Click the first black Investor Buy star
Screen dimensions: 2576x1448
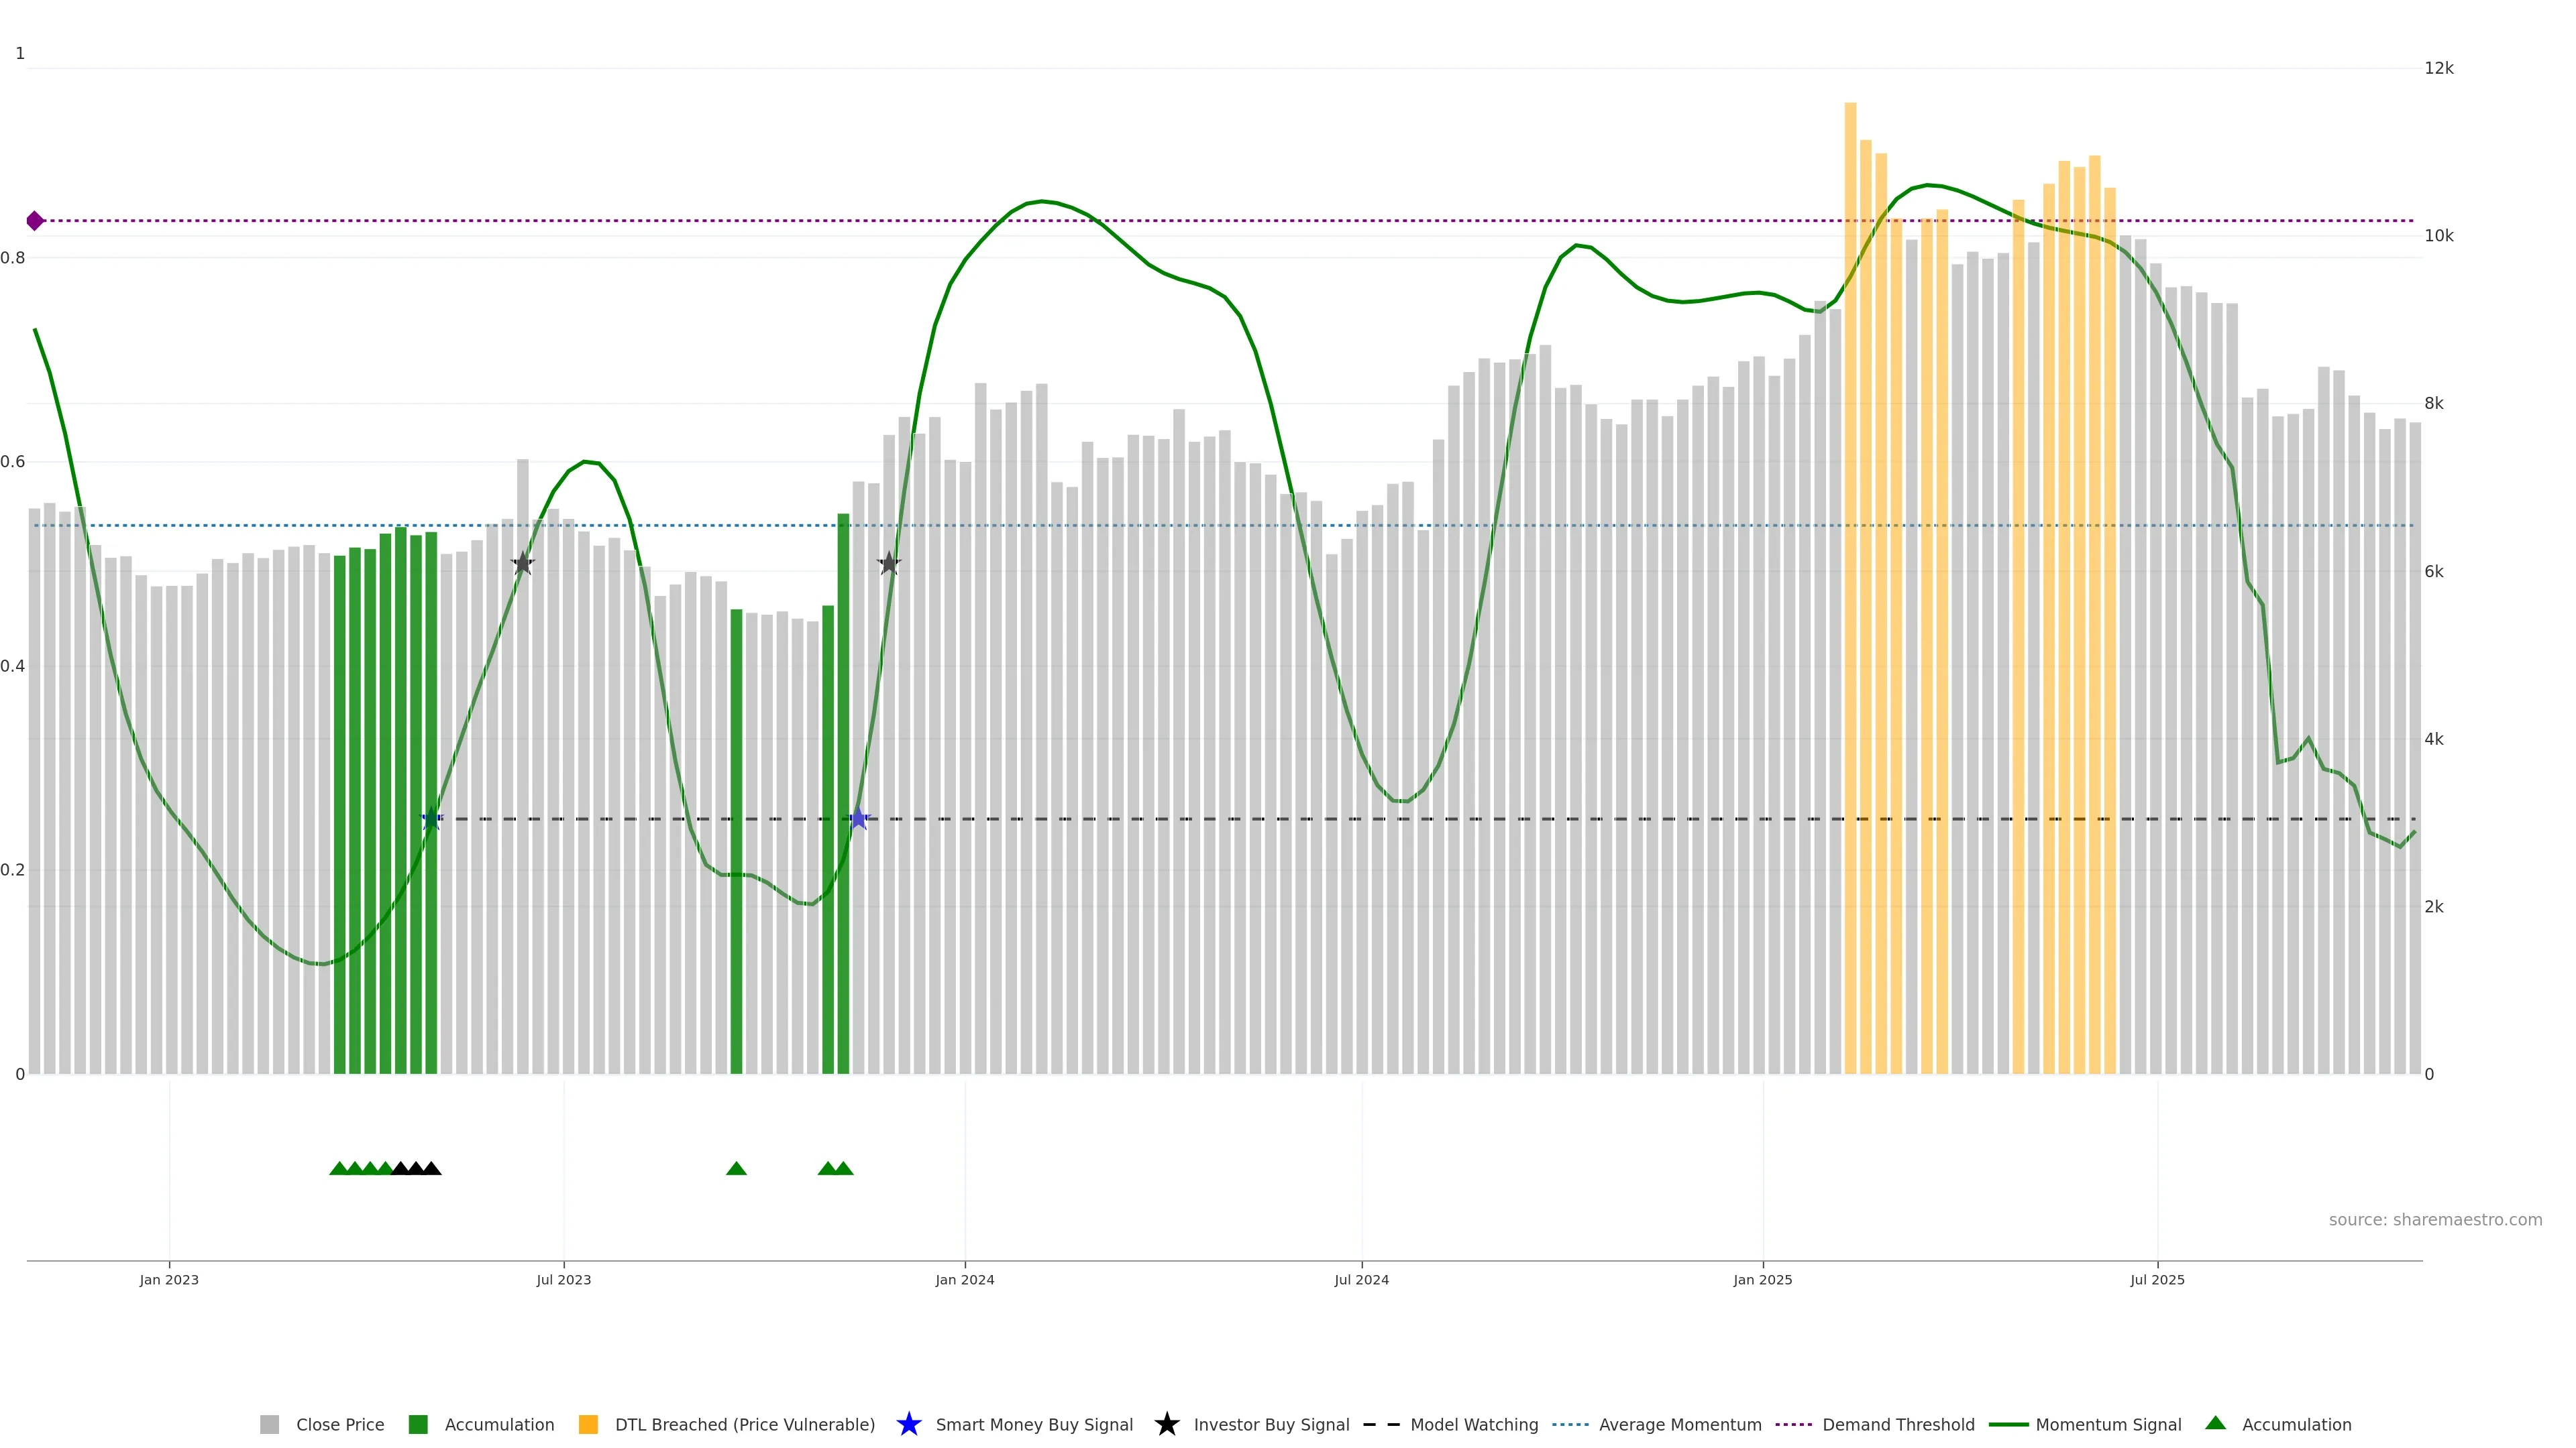(523, 564)
